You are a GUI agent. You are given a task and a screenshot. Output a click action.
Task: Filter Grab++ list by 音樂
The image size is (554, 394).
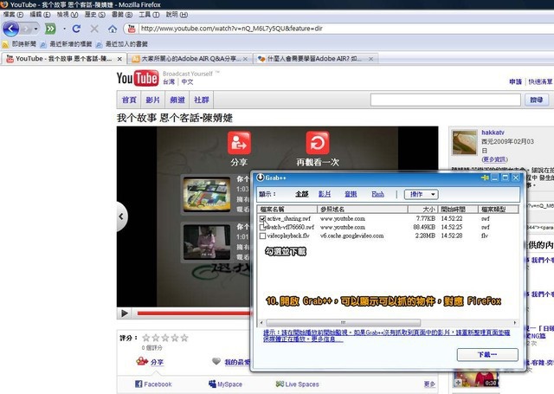351,194
